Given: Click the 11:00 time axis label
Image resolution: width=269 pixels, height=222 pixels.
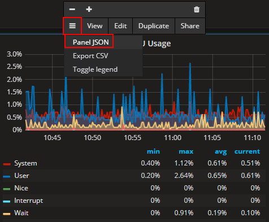Looking at the screenshot, I should pos(172,138).
